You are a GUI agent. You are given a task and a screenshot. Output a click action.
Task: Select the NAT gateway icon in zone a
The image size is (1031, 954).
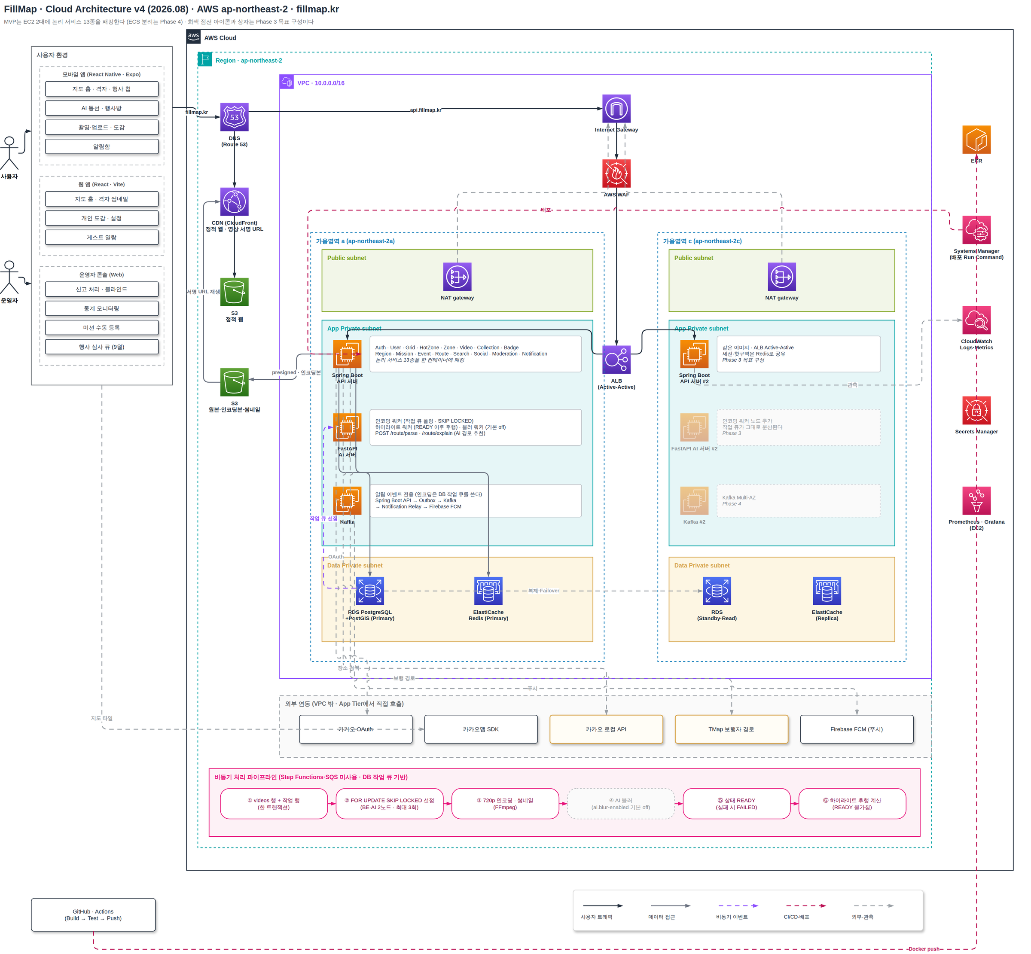tap(458, 277)
